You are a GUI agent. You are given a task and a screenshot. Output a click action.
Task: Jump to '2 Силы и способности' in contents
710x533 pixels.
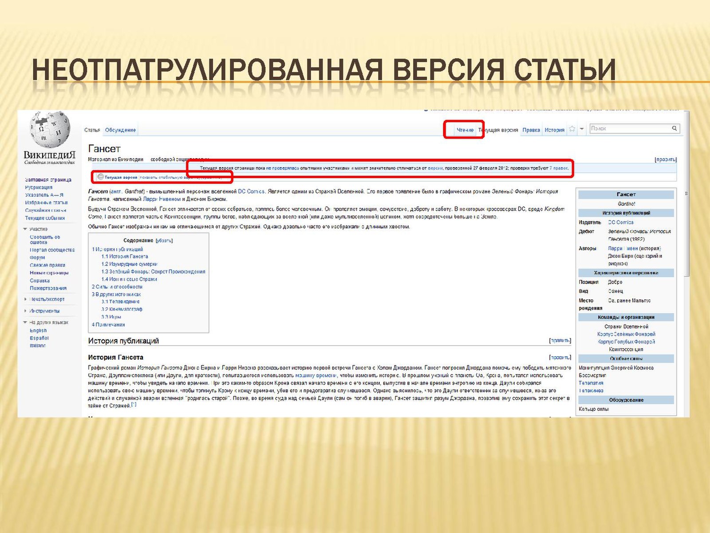pyautogui.click(x=117, y=287)
